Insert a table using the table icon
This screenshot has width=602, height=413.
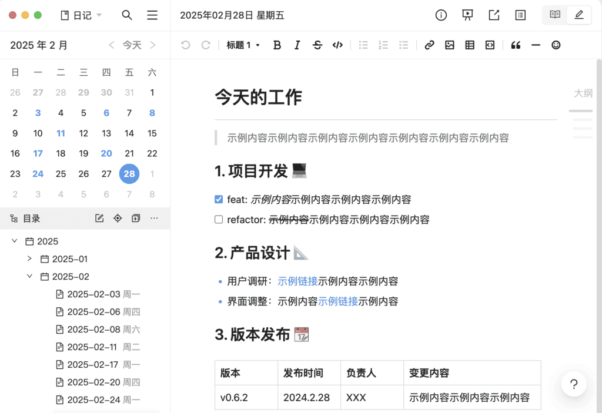(x=470, y=45)
